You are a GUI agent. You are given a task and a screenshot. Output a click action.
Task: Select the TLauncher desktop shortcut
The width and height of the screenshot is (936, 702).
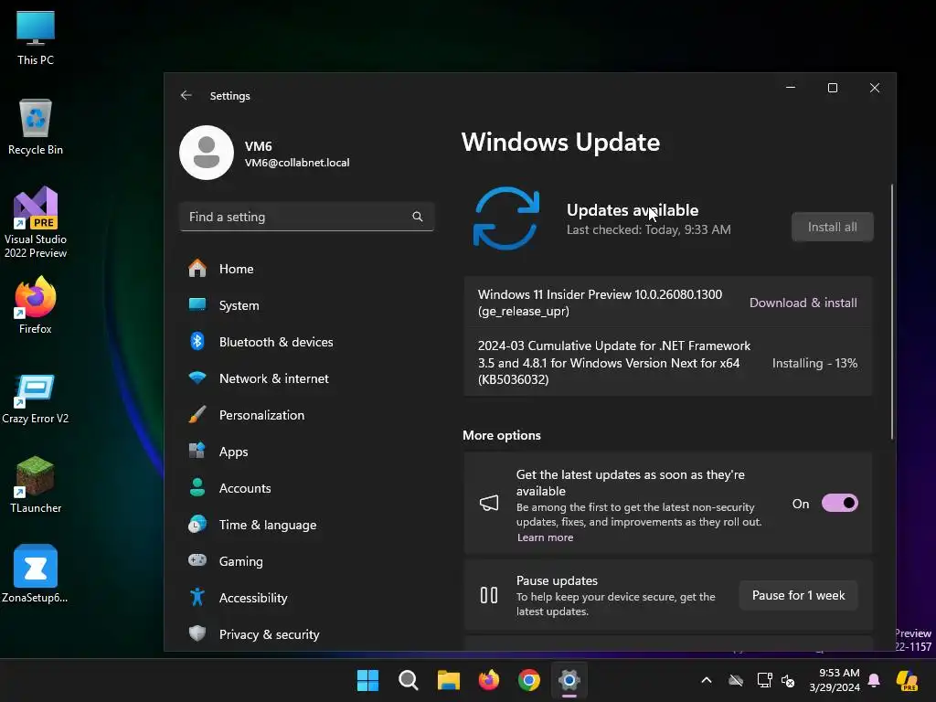coord(36,484)
